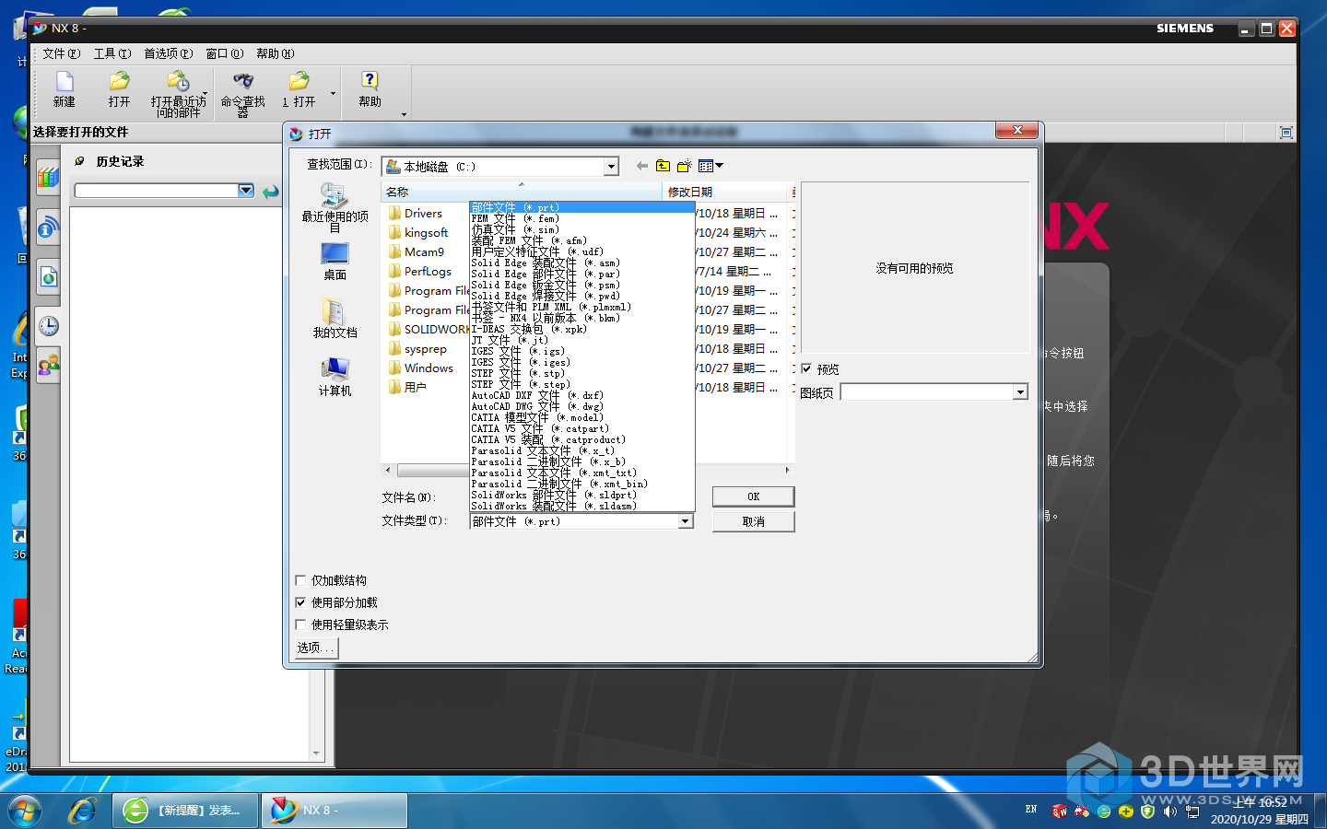The height and width of the screenshot is (829, 1327).
Task: Select the Mcam9 folder
Action: pos(417,251)
